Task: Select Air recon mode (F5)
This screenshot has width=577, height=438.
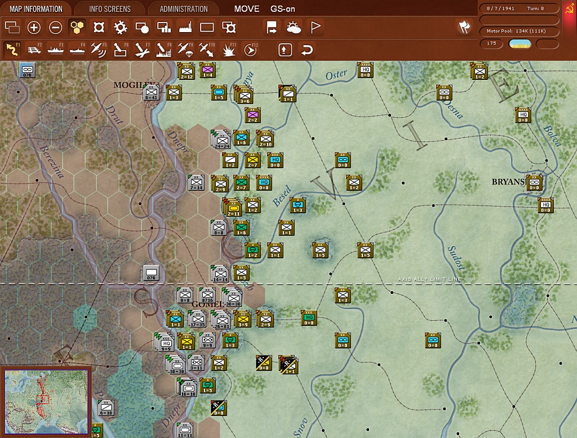Action: click(99, 50)
